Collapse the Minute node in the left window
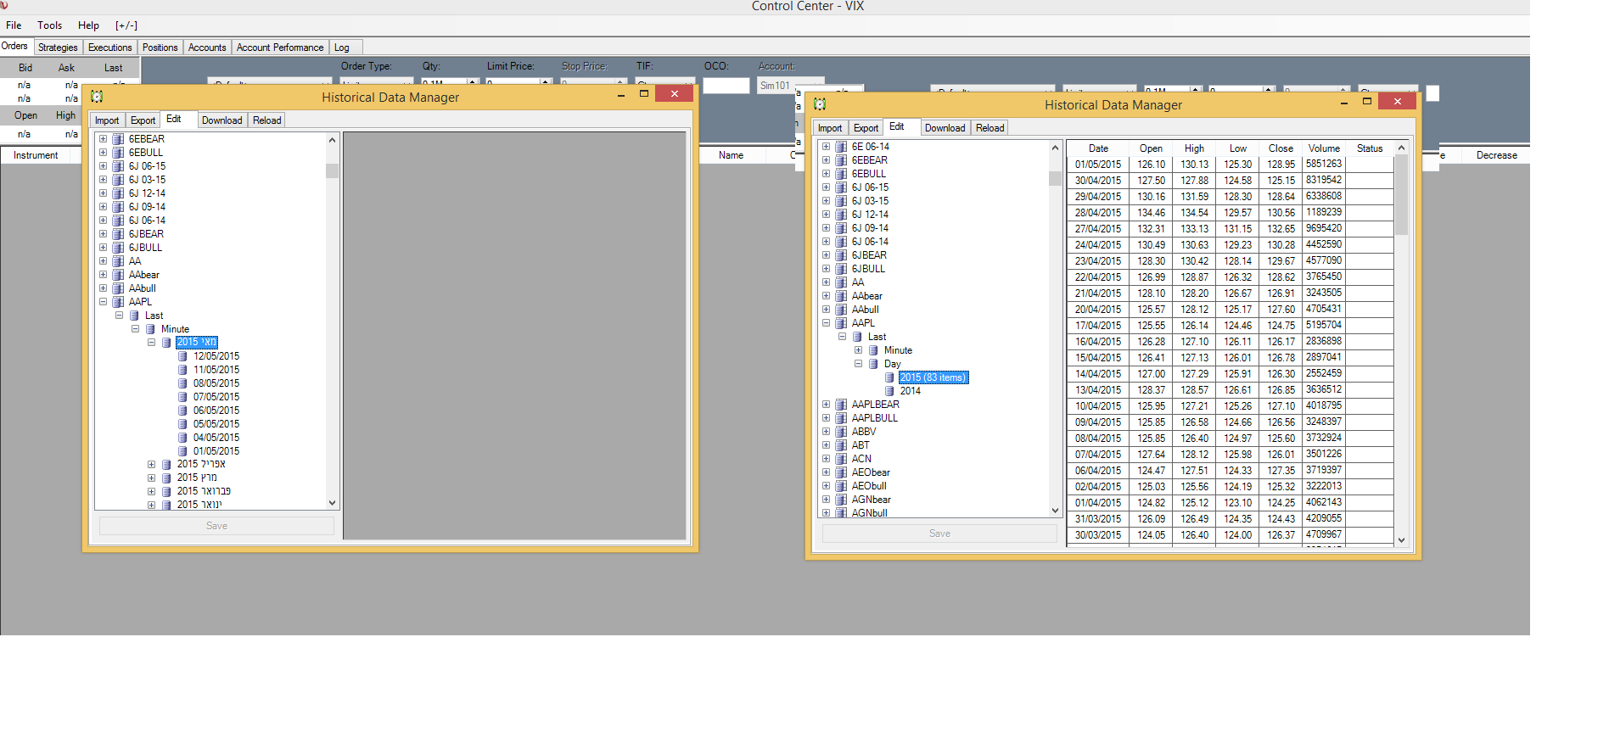This screenshot has height=732, width=1609. coord(135,329)
